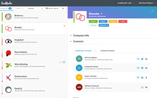Switch to the LinkedIn contacts tab

pos(107,51)
